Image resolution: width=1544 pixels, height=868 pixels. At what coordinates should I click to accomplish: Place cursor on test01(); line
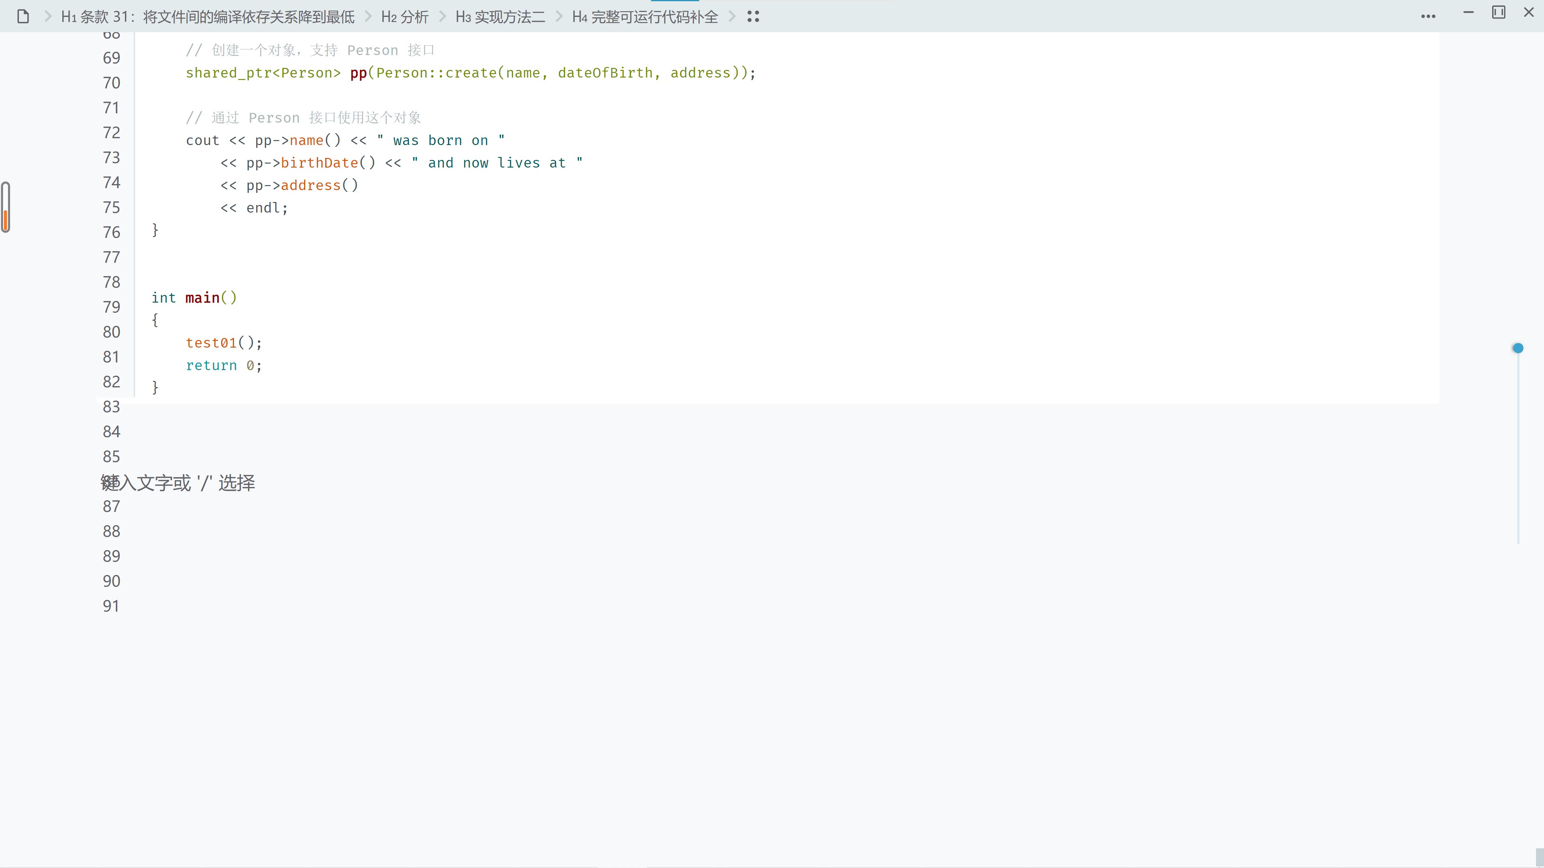(224, 343)
